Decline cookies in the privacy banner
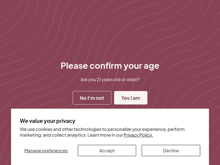This screenshot has width=220, height=165. pyautogui.click(x=171, y=151)
